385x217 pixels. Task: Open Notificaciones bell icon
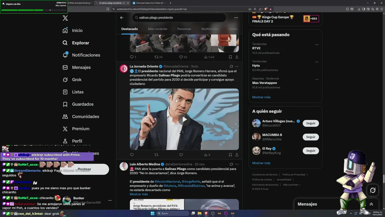pos(65,55)
